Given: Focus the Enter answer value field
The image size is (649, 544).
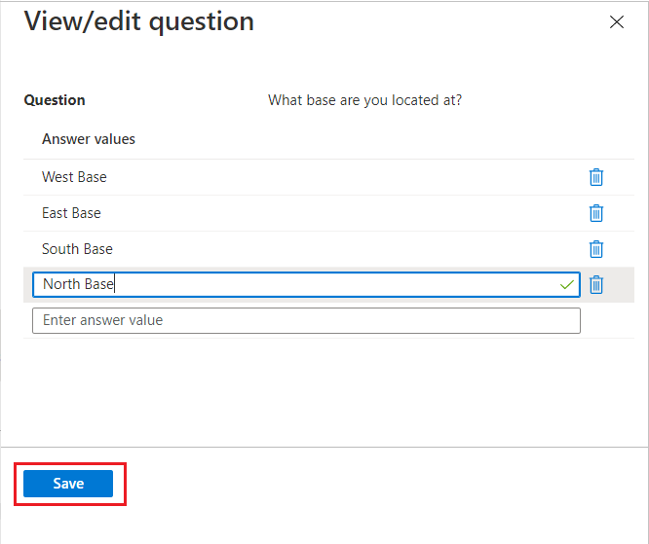Looking at the screenshot, I should (306, 320).
